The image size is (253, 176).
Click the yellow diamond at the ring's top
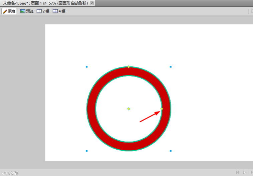pyautogui.click(x=129, y=67)
